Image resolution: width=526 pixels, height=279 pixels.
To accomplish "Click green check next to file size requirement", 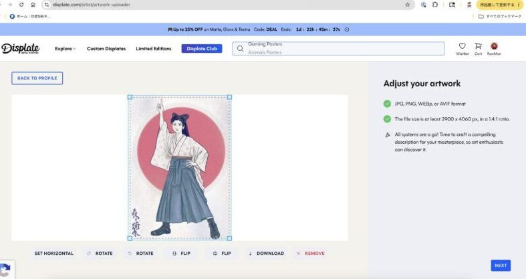I will click(387, 119).
